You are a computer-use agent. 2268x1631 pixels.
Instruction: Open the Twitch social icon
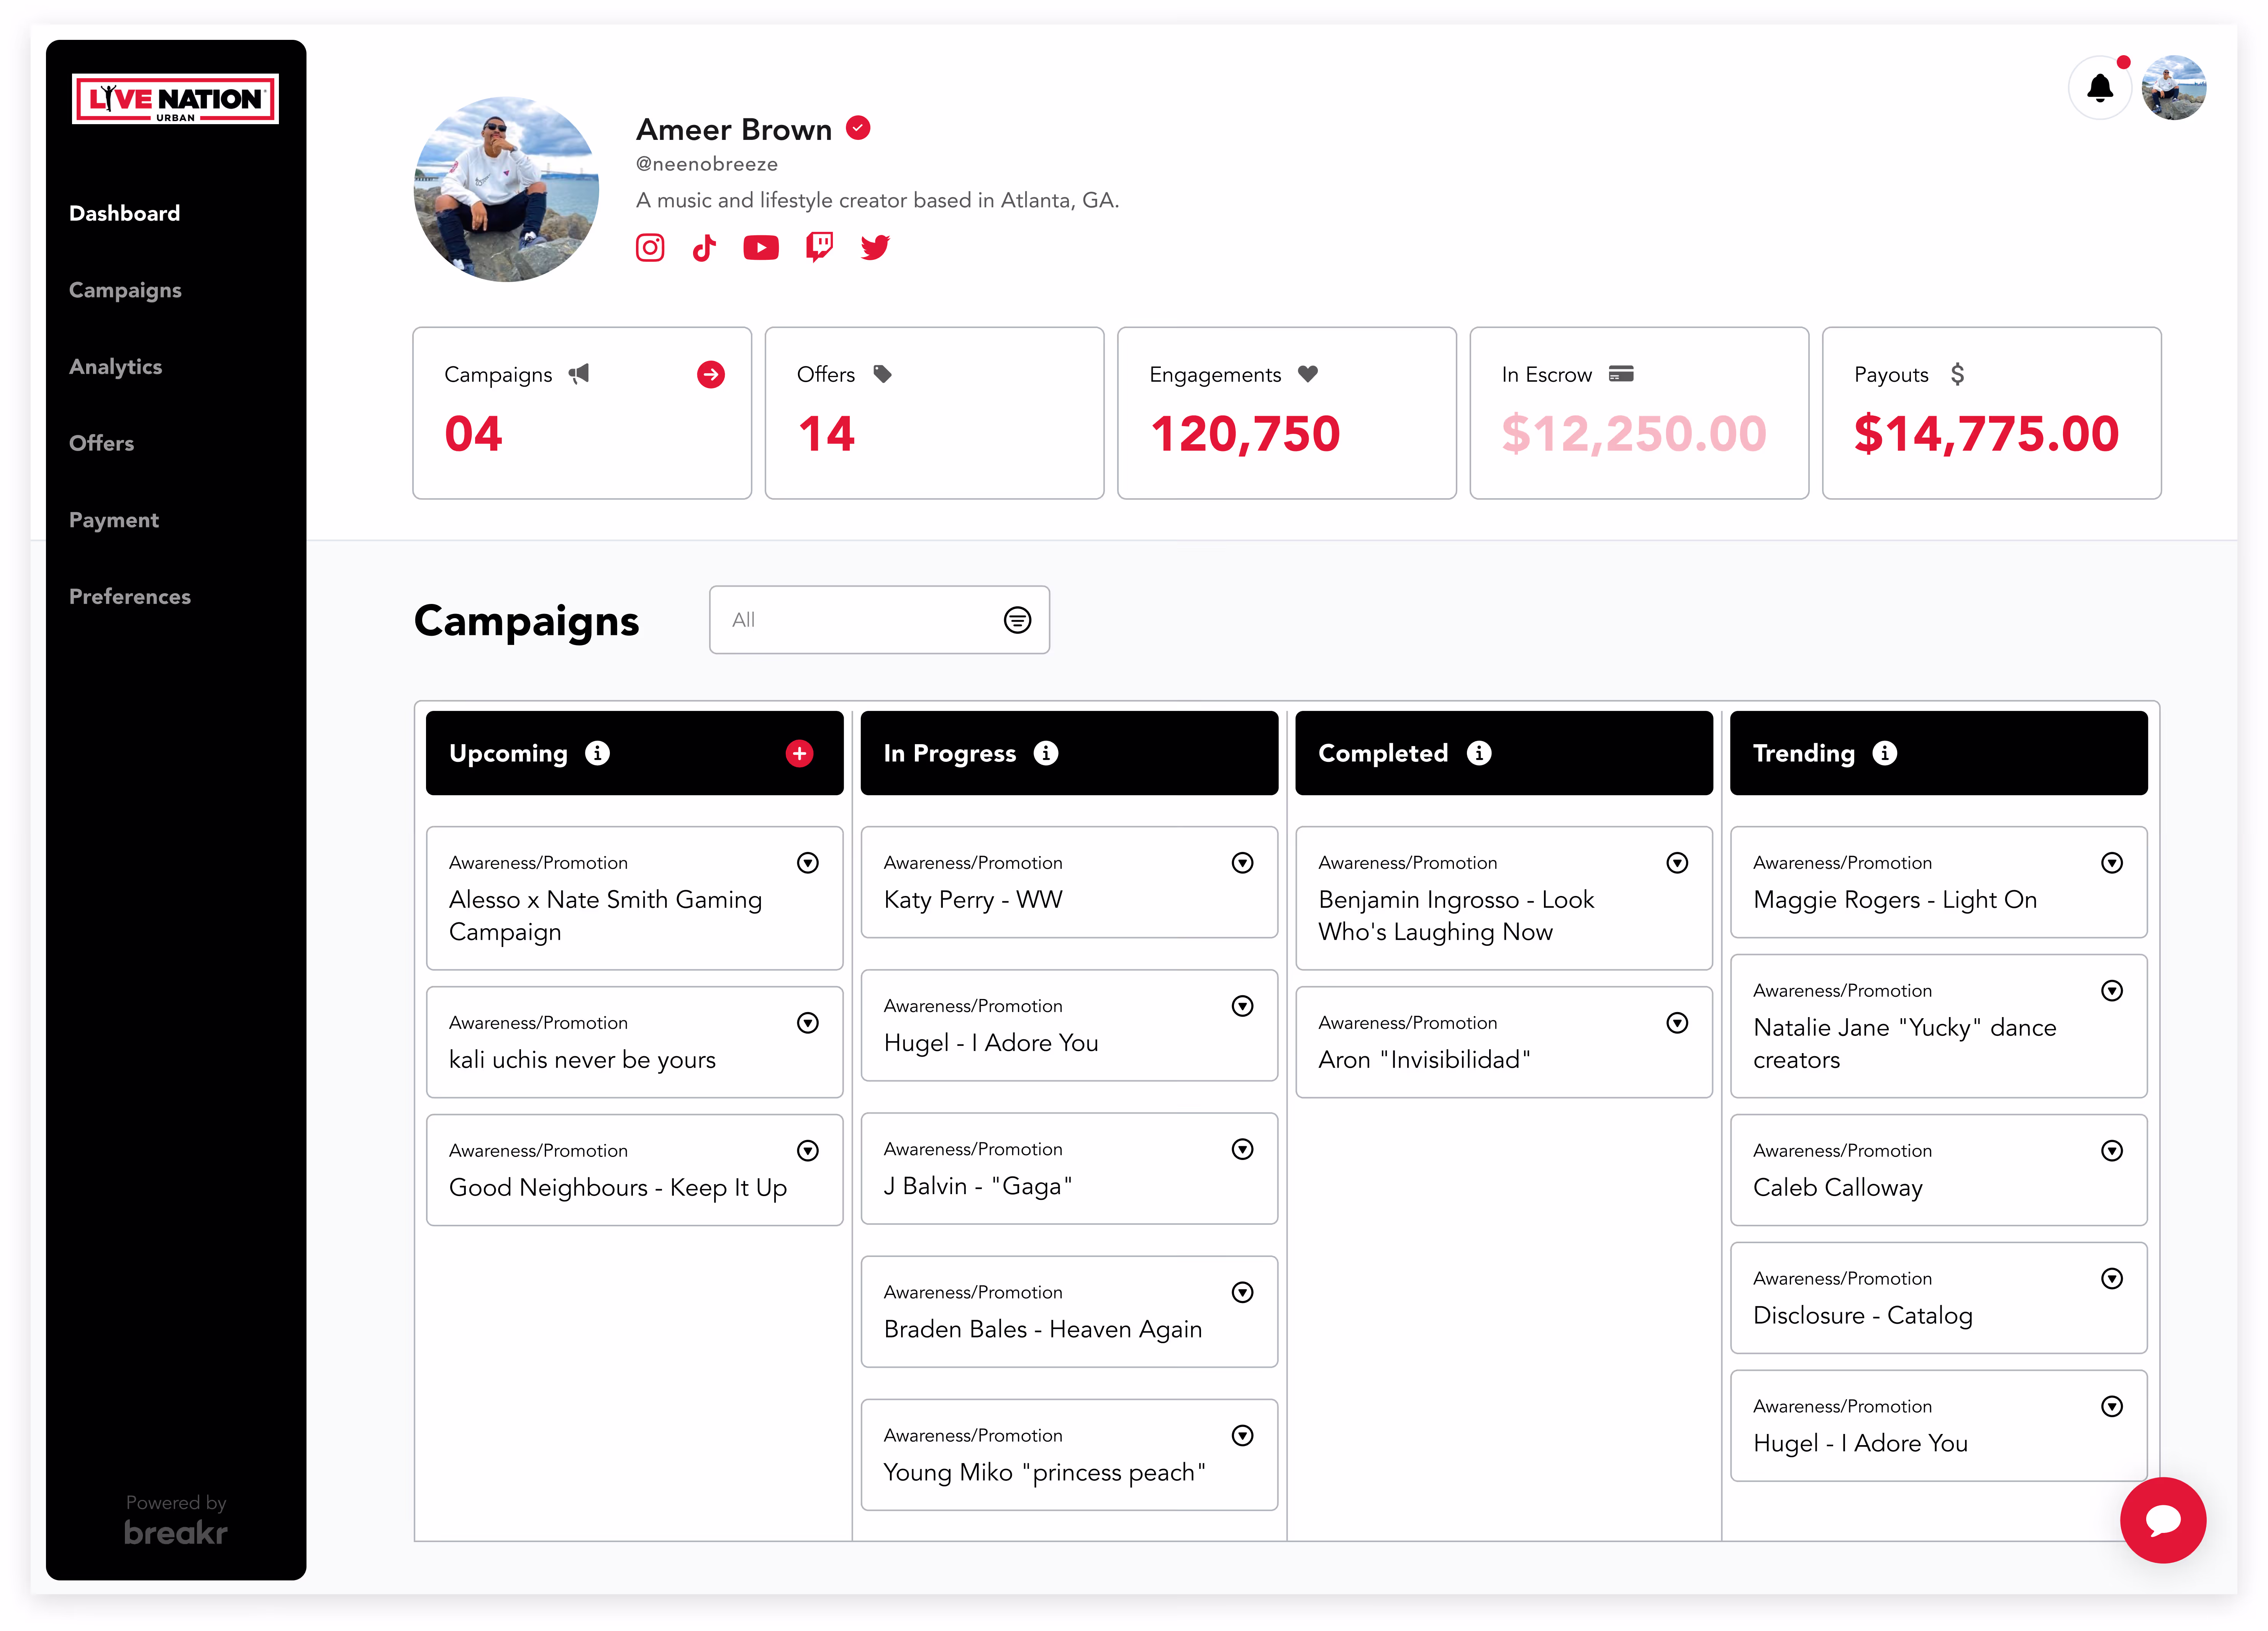click(819, 247)
